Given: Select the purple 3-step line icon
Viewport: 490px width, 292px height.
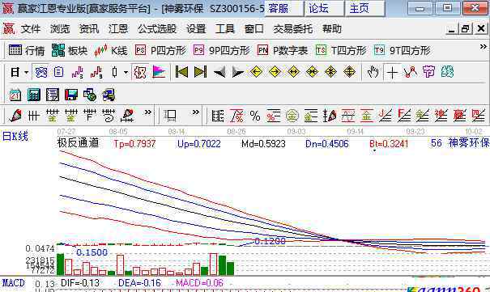Looking at the screenshot, I should (77, 72).
